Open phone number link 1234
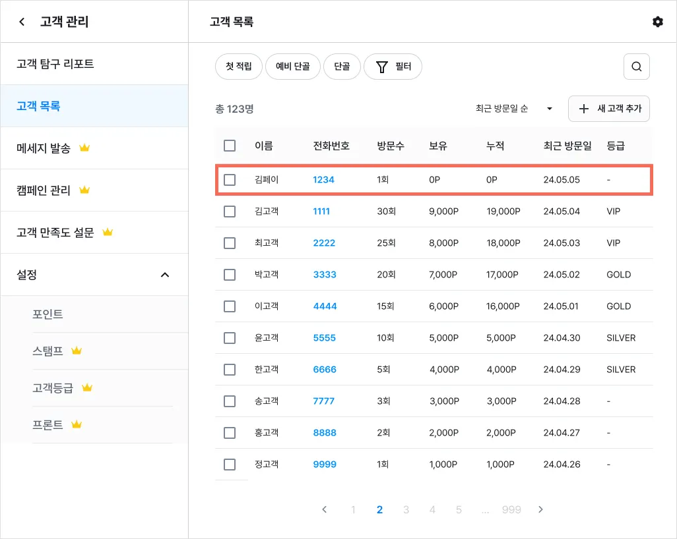 point(323,180)
